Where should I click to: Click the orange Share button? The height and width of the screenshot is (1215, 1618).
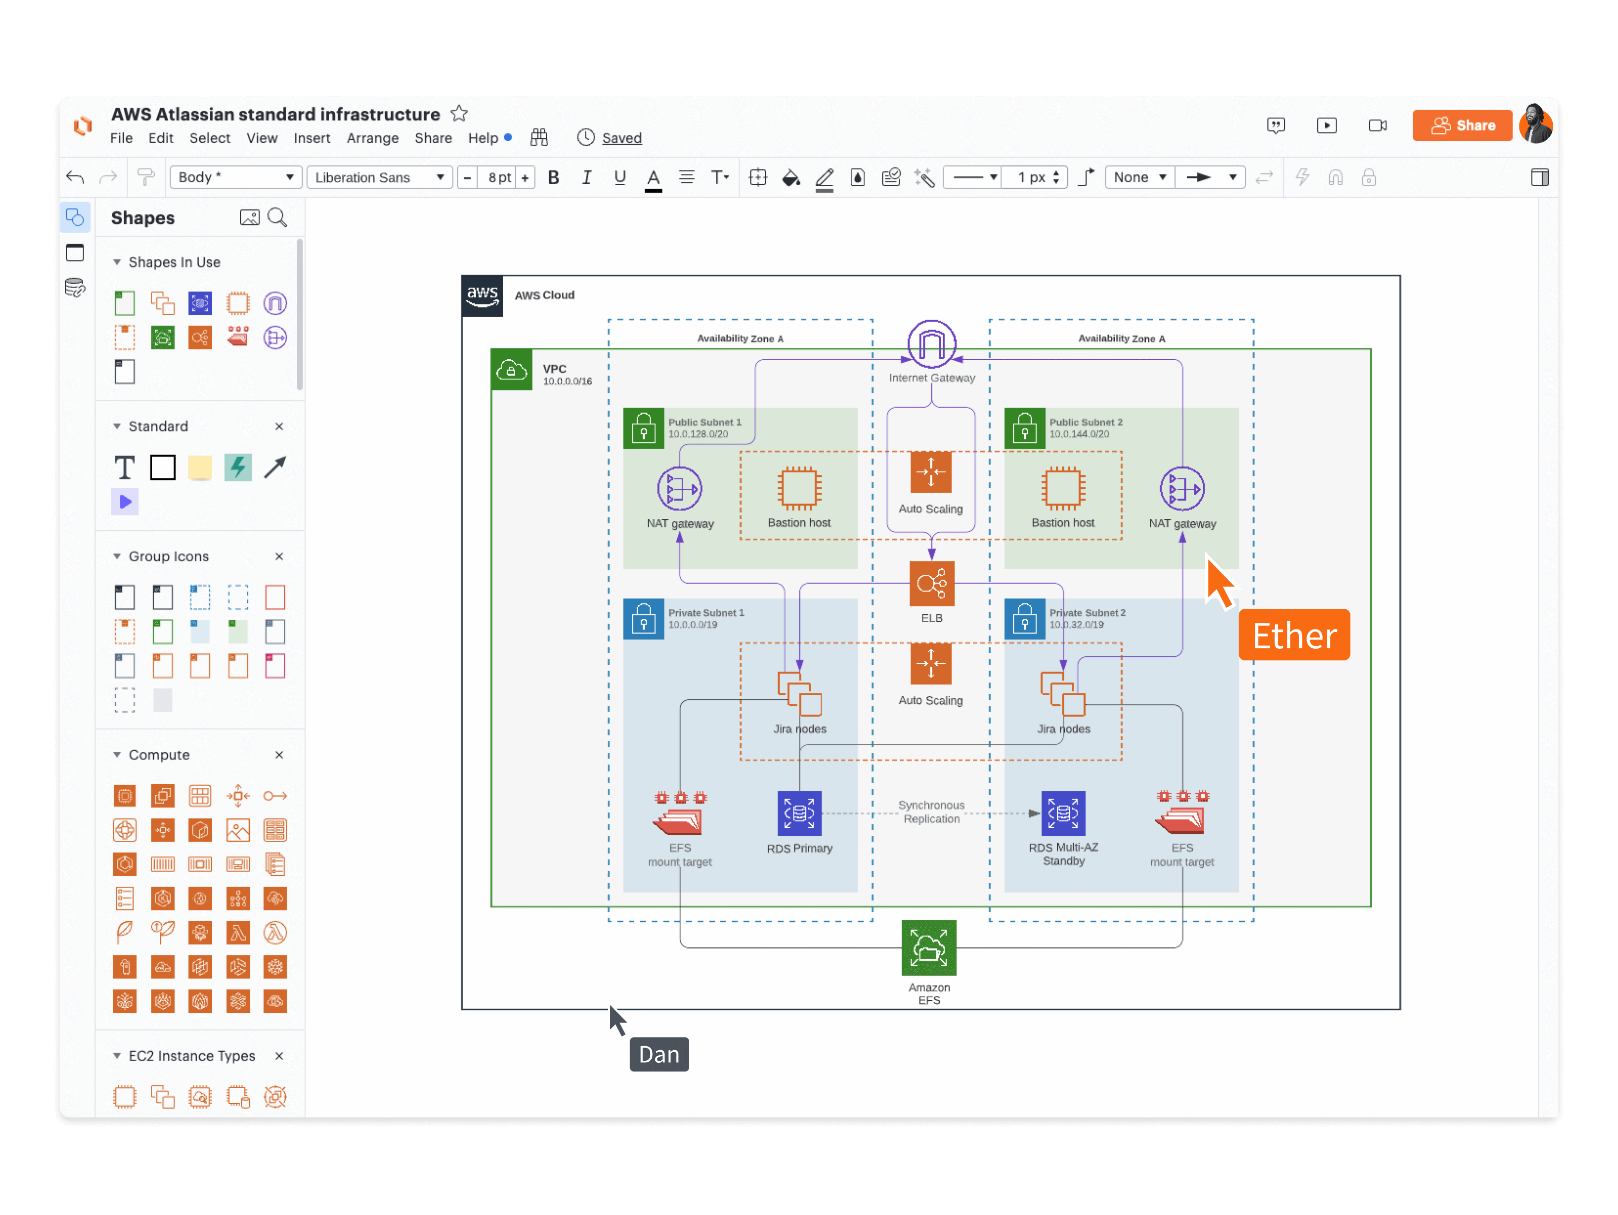[x=1462, y=126]
